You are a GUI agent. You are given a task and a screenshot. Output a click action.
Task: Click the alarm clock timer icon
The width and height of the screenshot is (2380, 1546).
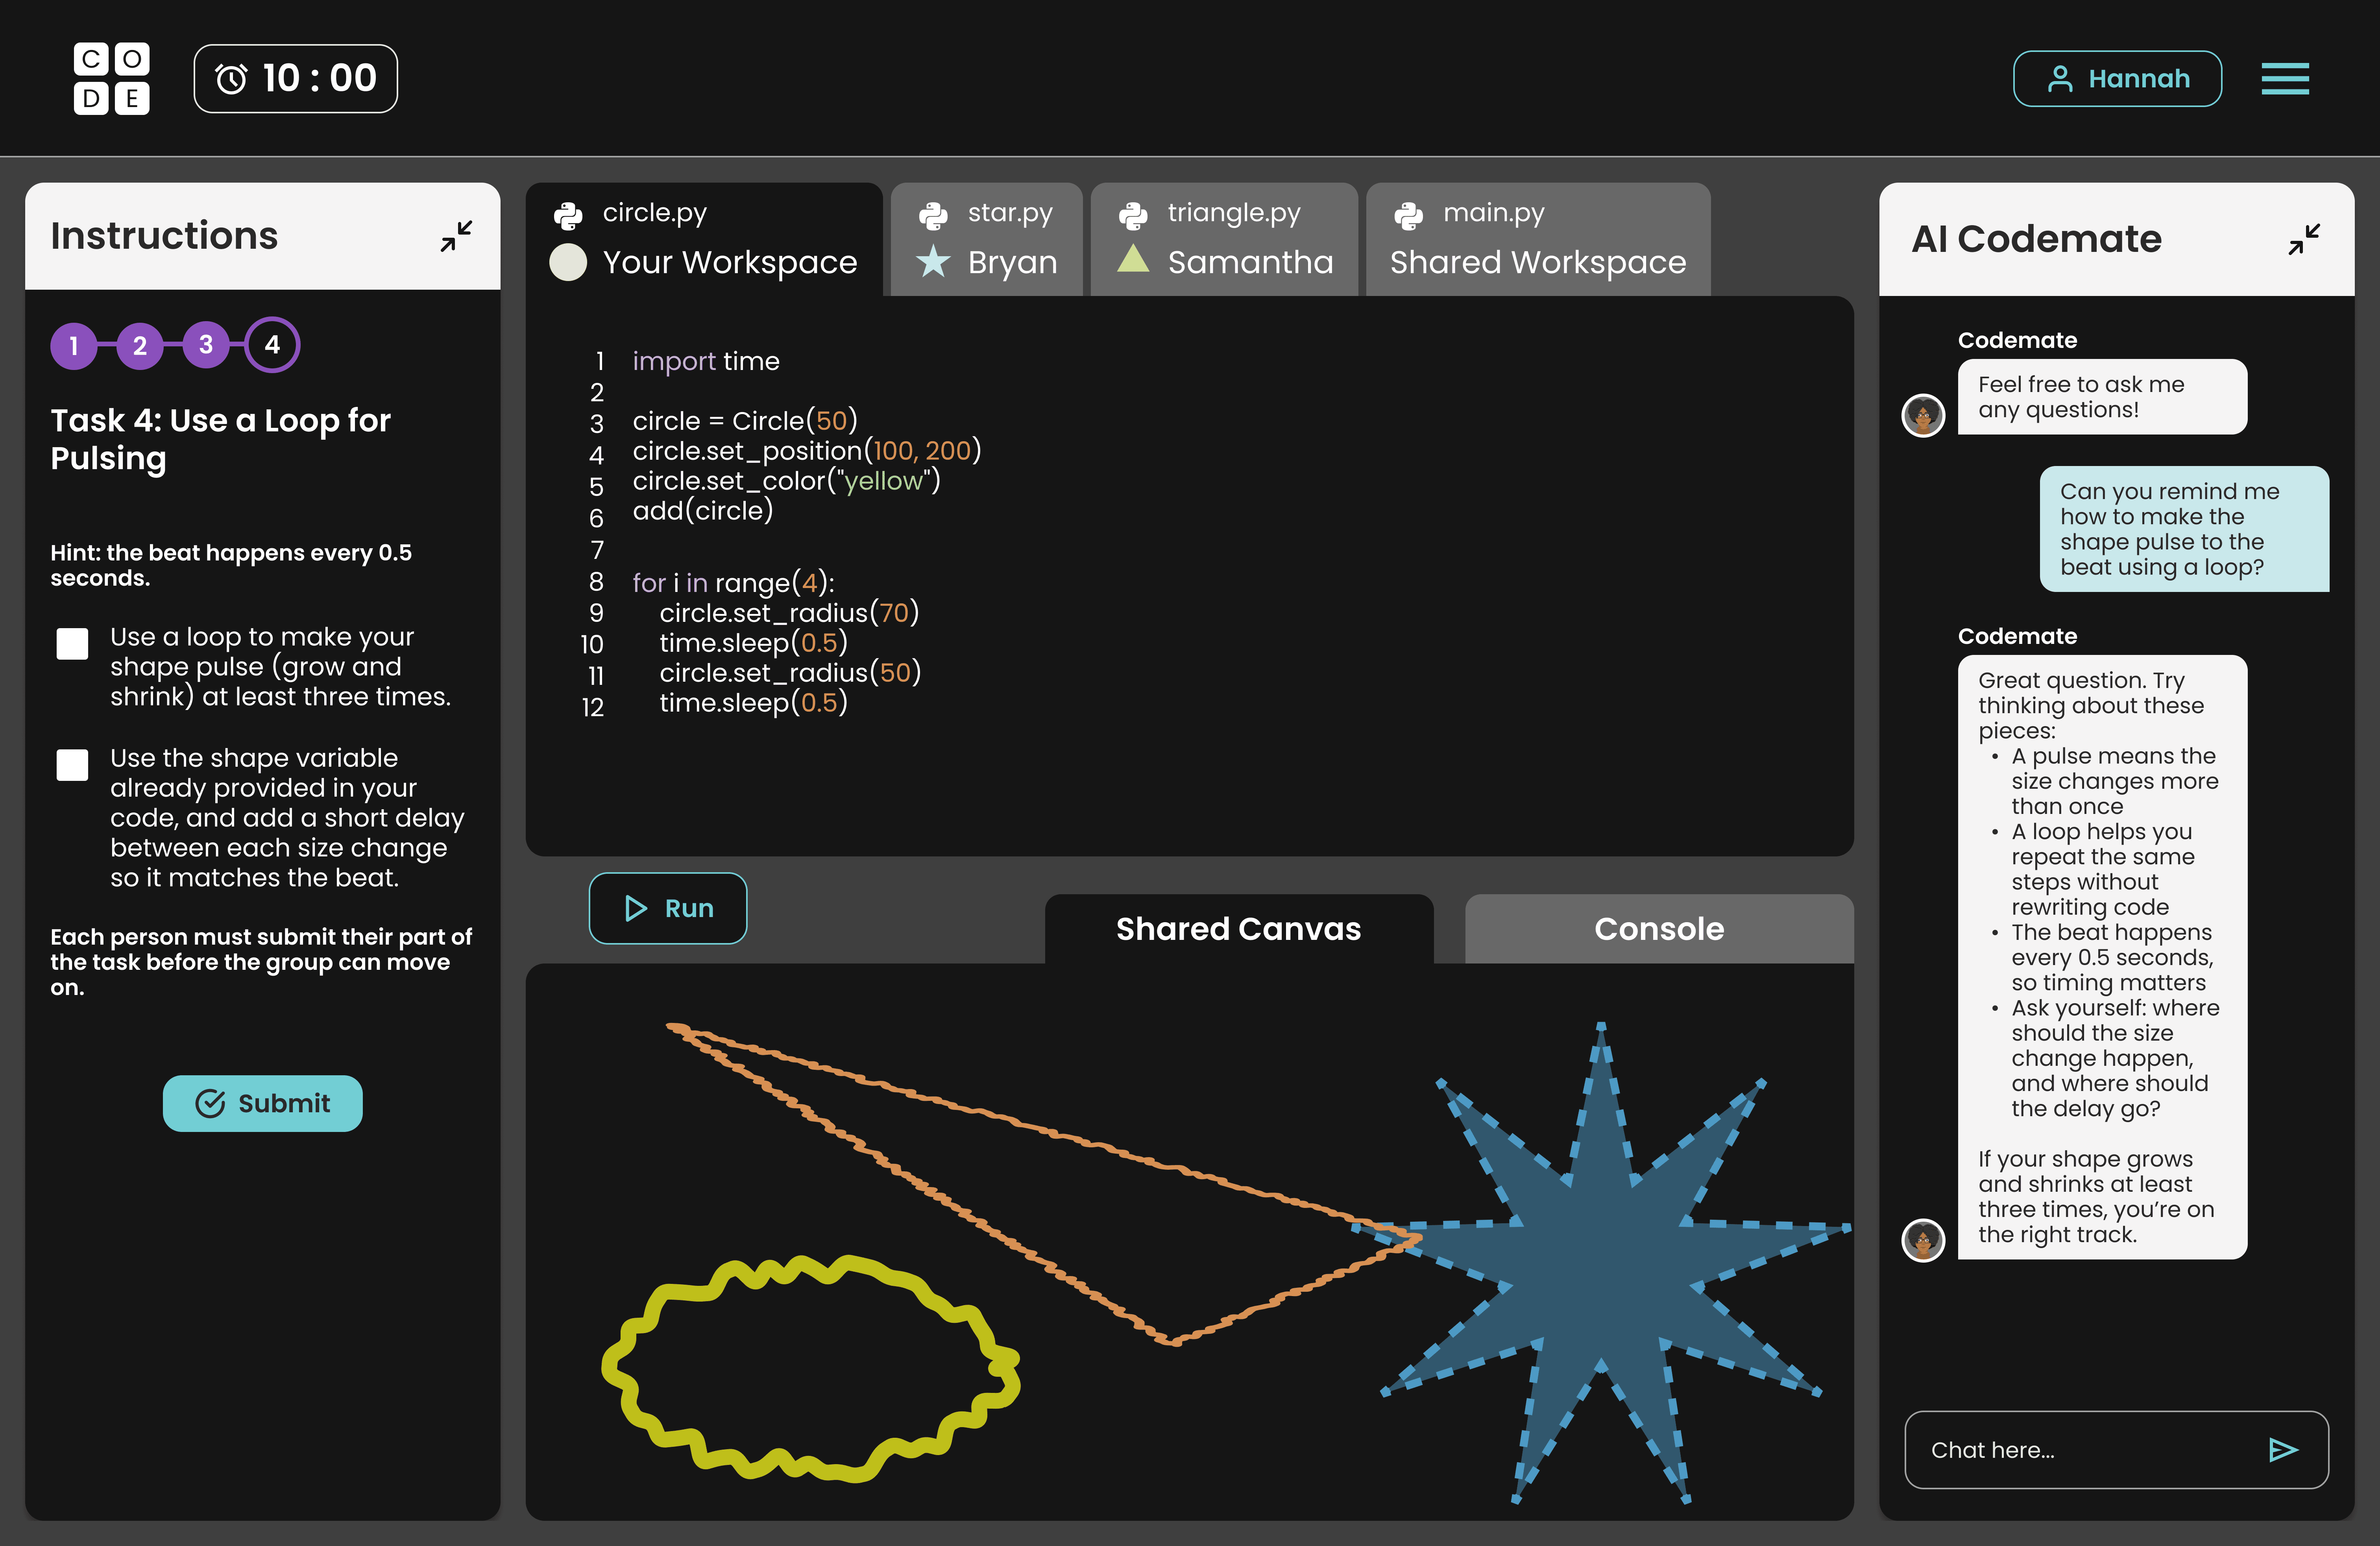point(231,79)
